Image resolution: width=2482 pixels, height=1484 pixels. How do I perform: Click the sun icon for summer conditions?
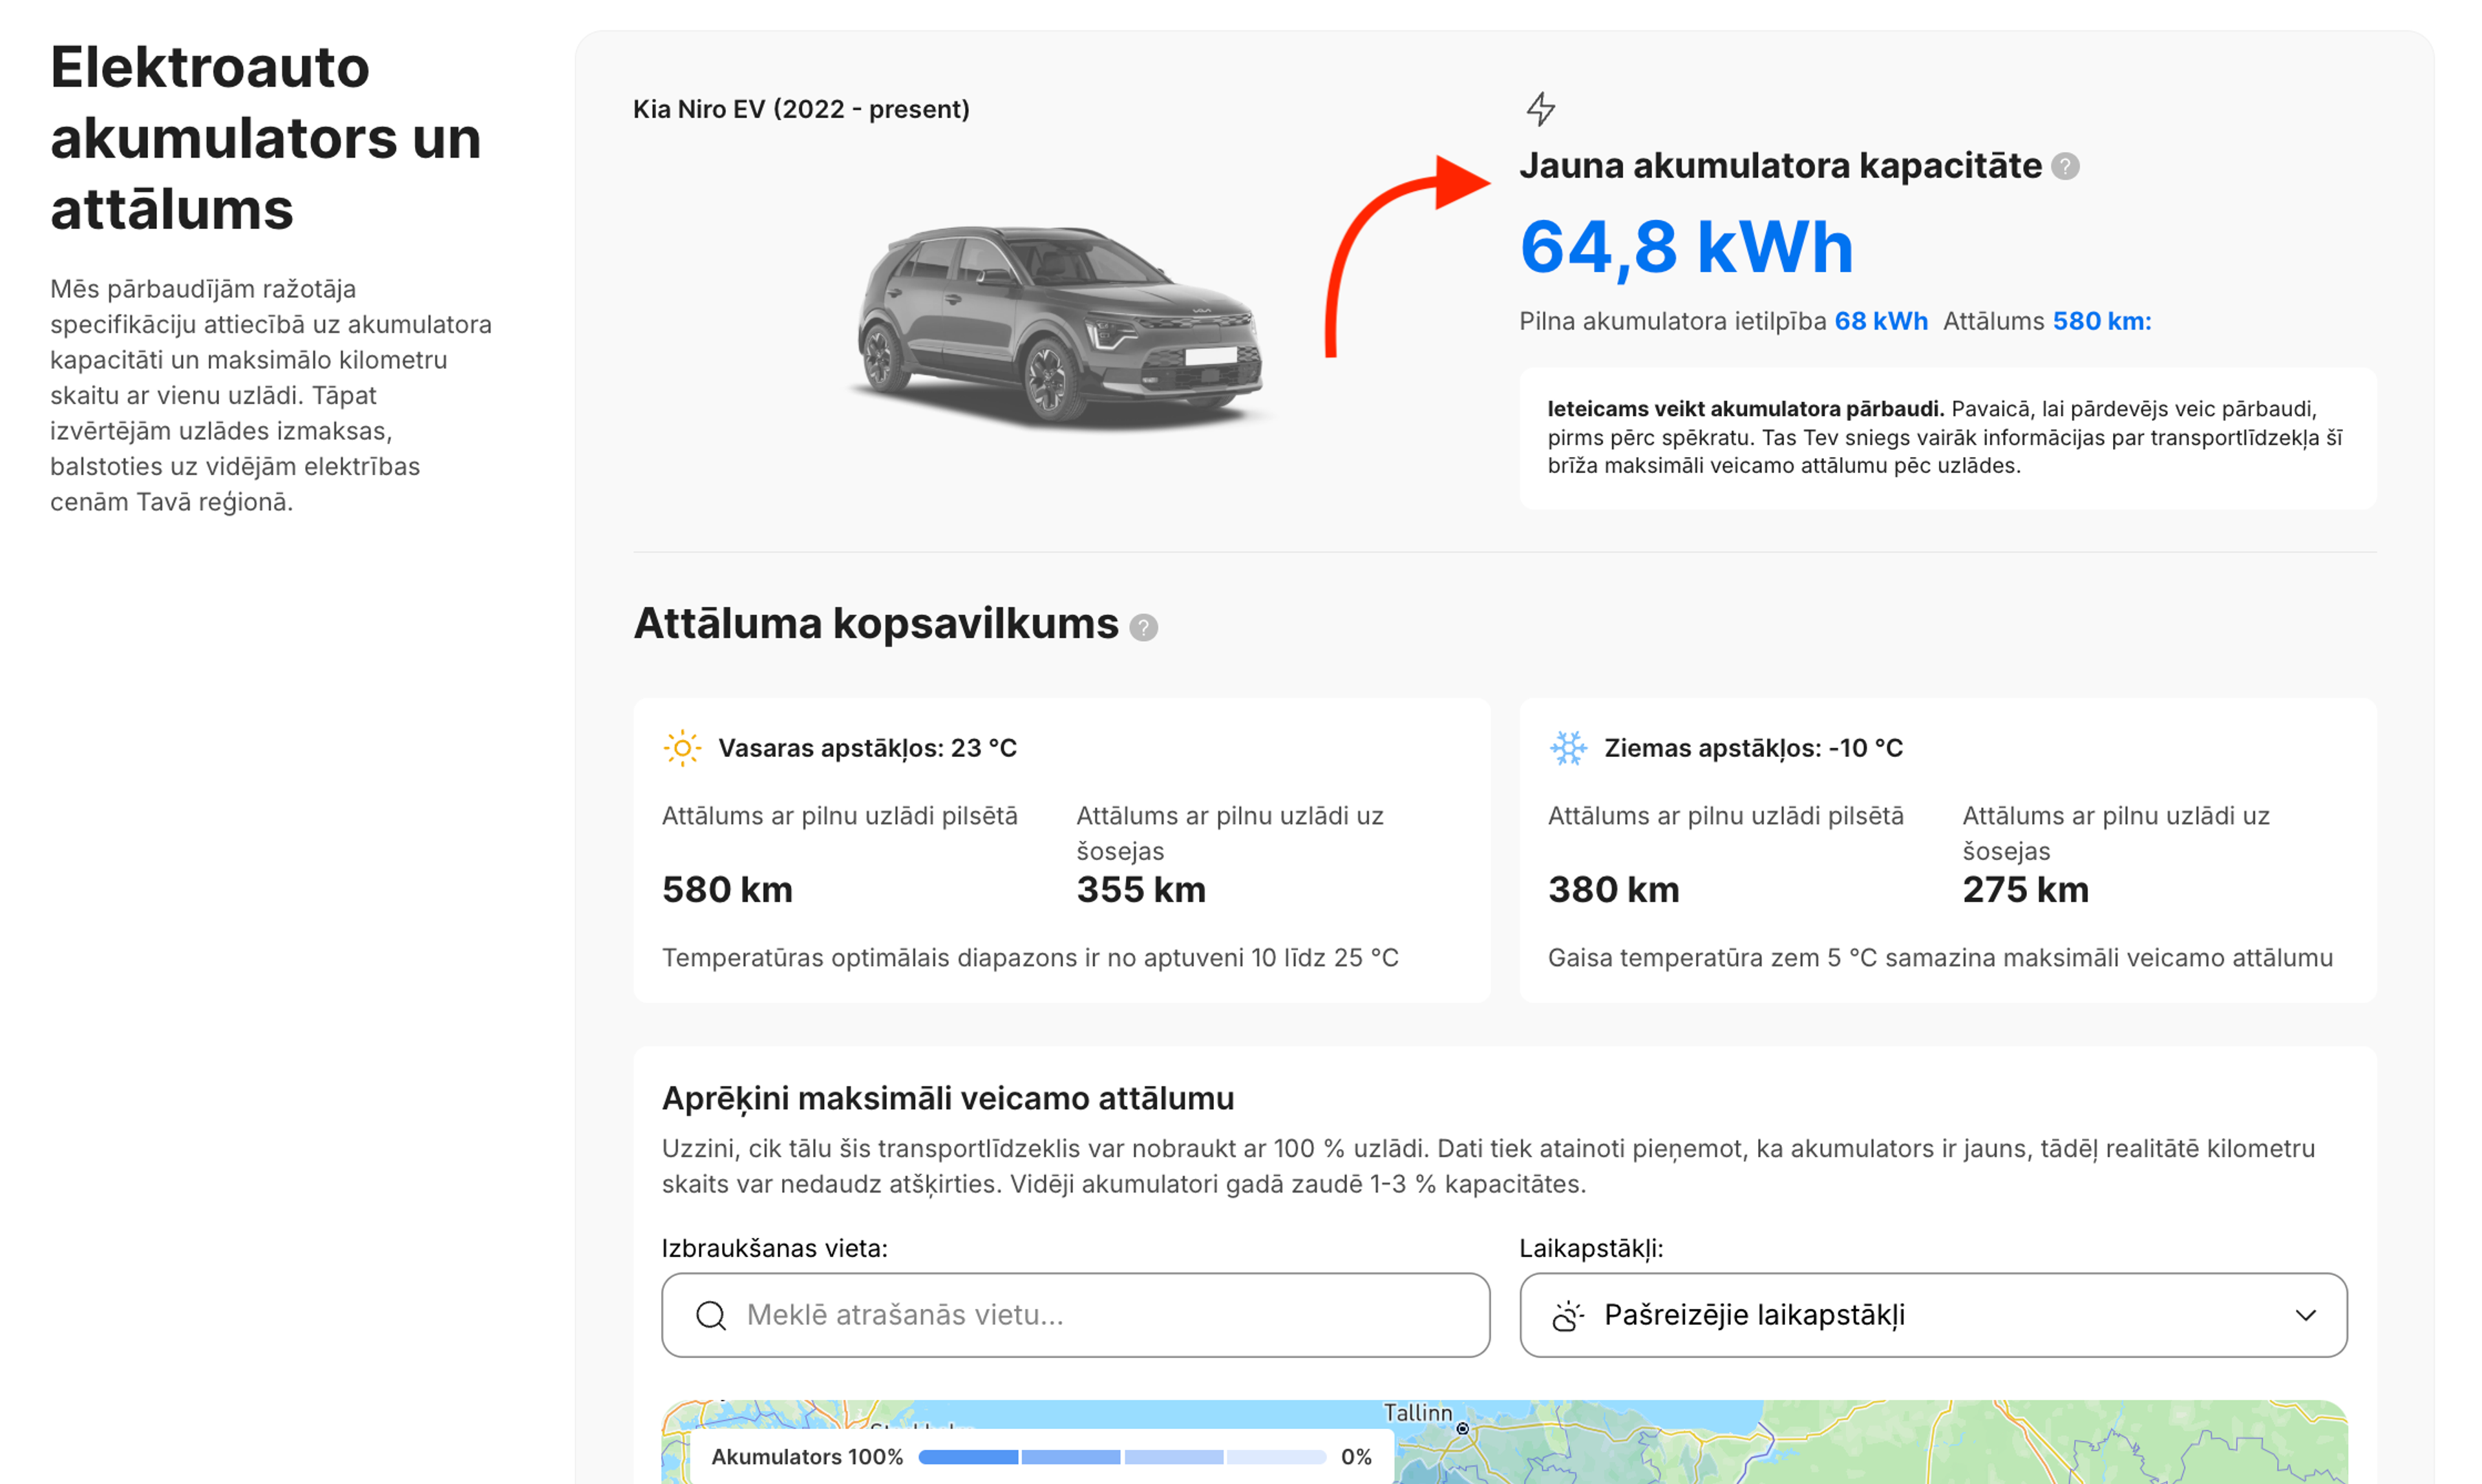click(x=682, y=748)
